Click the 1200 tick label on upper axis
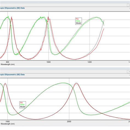Image resolution: width=130 pixels, height=130 pixels. (x=90, y=62)
